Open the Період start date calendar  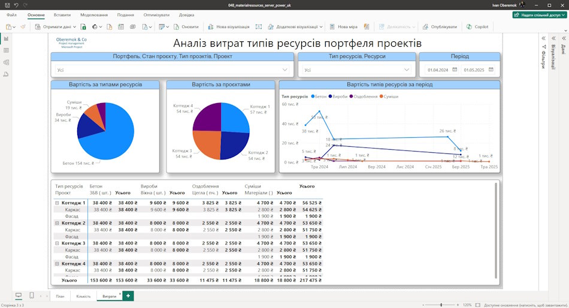455,70
